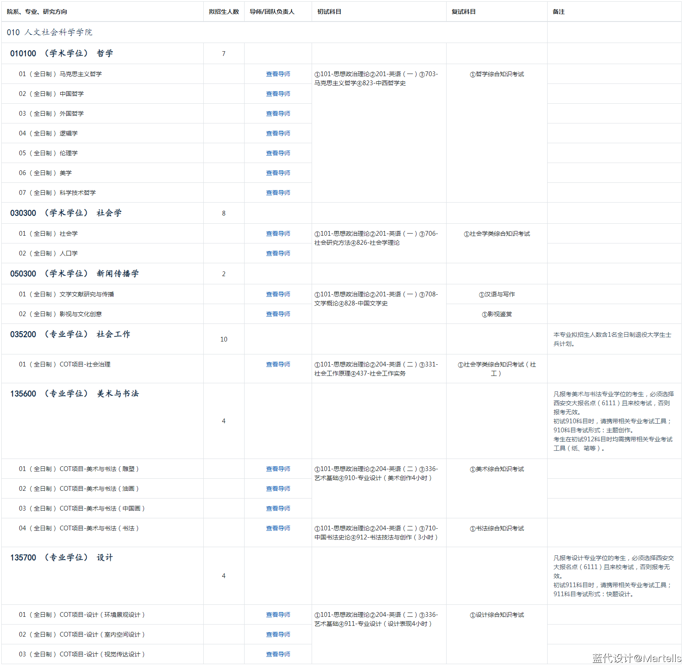Open 查看导师 for 中国哲学 direction
Image resolution: width=683 pixels, height=665 pixels.
pos(278,94)
